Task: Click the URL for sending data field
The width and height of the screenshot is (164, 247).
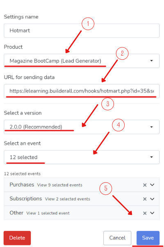Action: [82, 91]
